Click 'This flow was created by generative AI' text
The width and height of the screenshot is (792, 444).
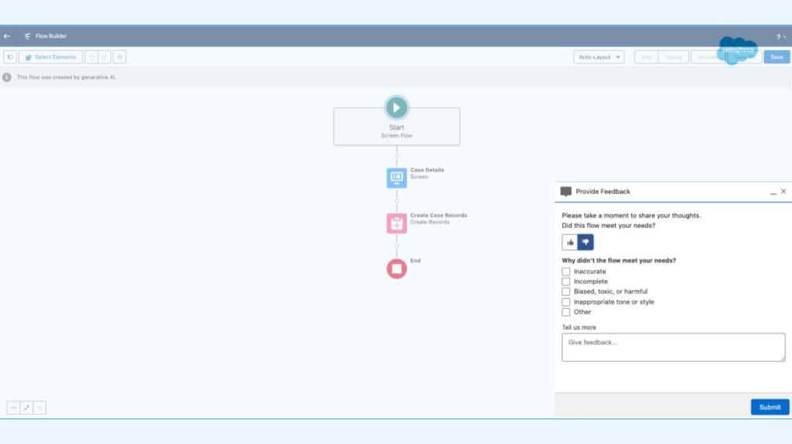click(67, 77)
